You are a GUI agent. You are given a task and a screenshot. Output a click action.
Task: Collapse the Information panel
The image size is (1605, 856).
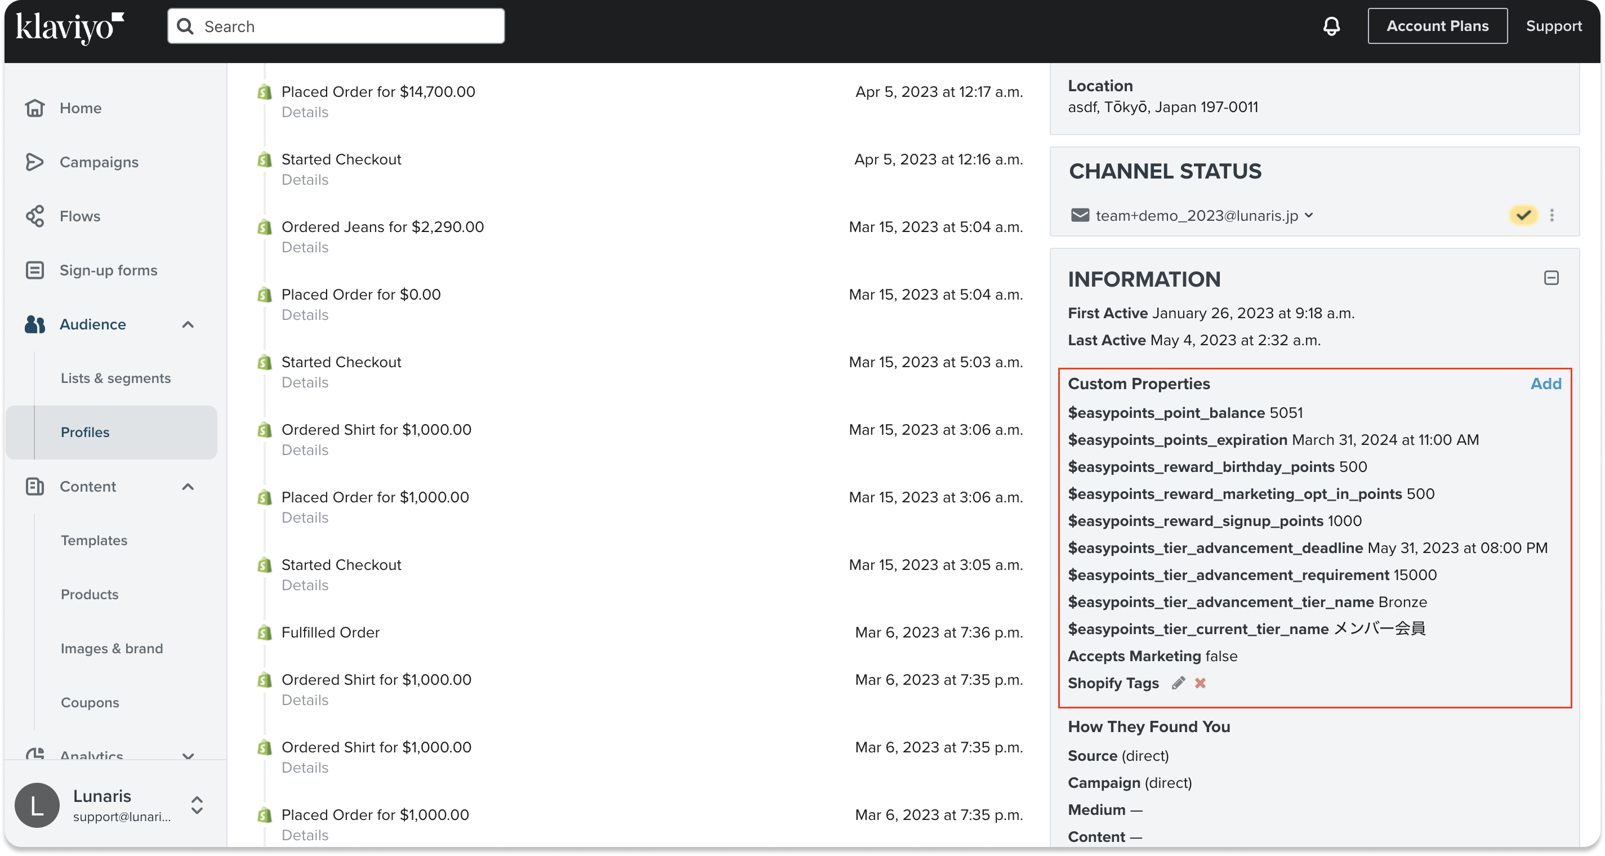tap(1551, 278)
